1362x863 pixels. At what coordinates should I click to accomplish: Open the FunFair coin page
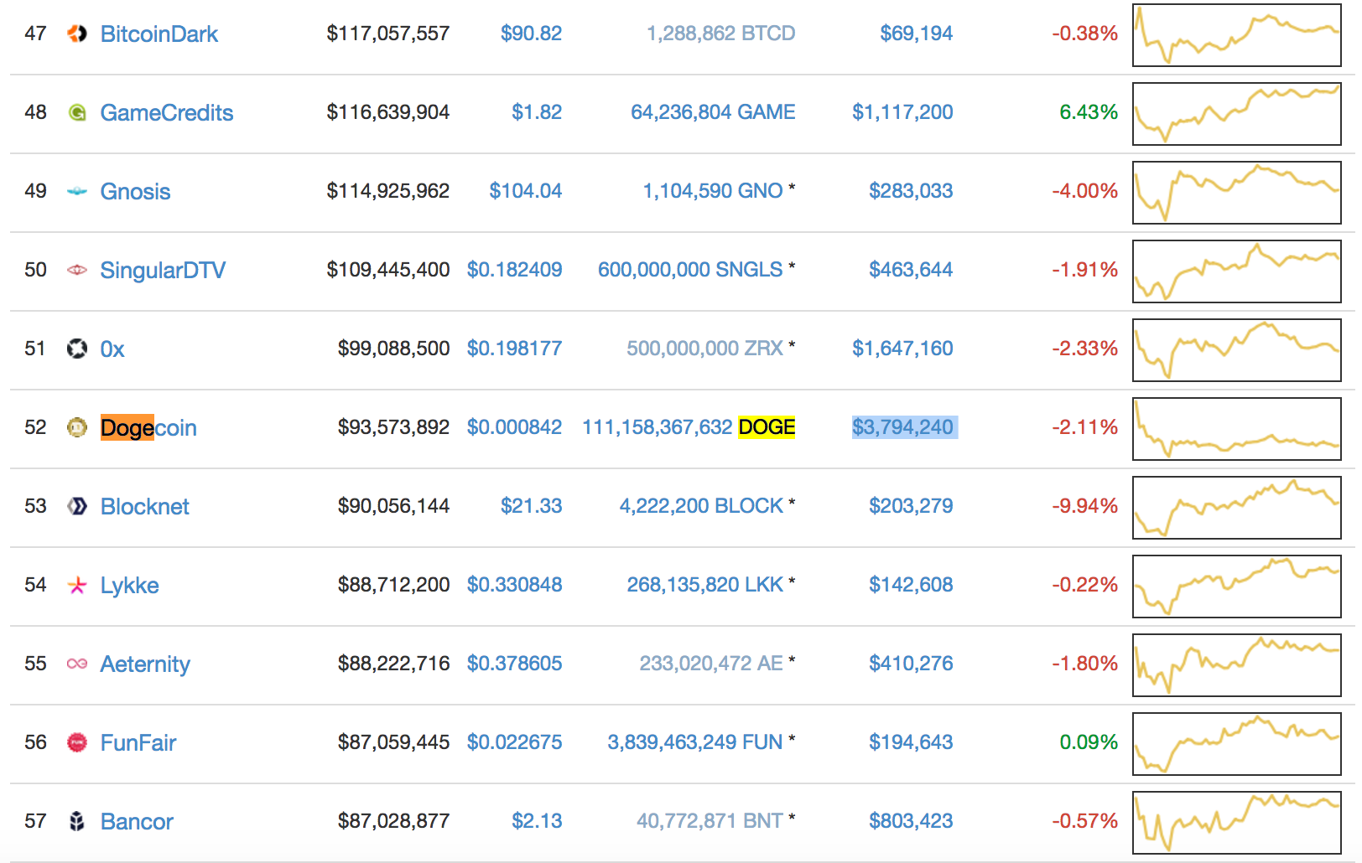tap(138, 742)
